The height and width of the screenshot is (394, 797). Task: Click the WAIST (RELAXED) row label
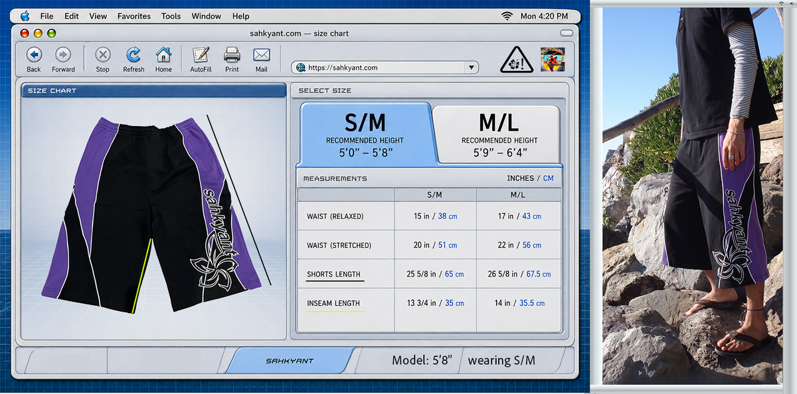(335, 216)
